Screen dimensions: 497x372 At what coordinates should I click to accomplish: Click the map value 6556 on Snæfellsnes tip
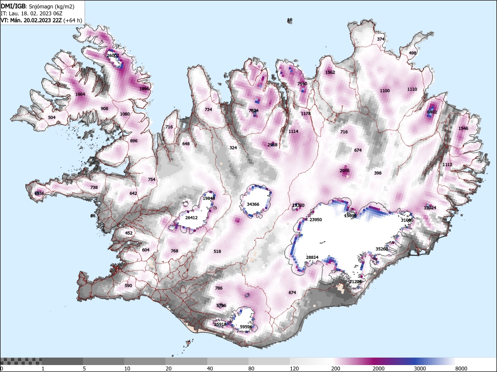tap(39, 193)
